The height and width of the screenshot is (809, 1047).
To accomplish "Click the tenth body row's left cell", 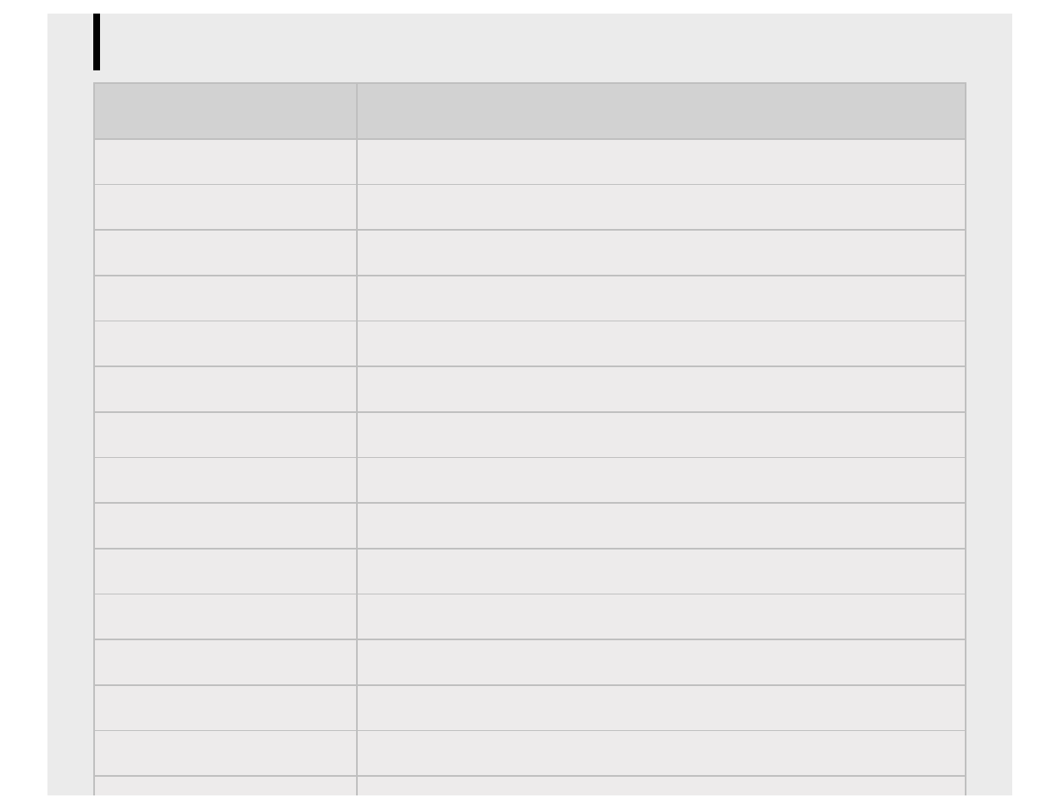I will click(226, 572).
